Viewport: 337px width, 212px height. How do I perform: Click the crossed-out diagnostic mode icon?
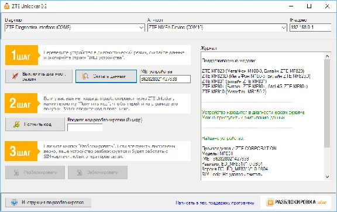pyautogui.click(x=15, y=76)
